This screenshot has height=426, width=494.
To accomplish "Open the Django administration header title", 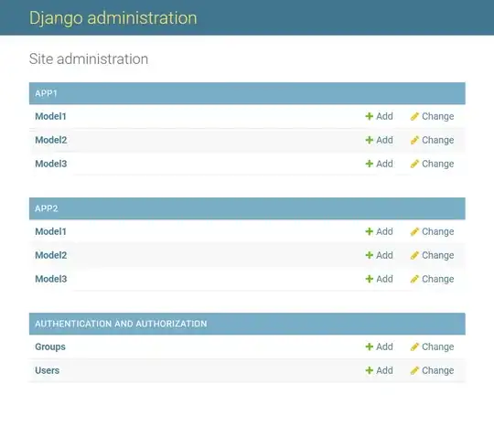I will [113, 18].
